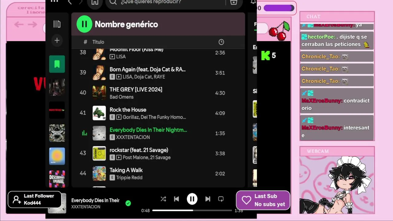Click the video icon on Born Again row
This screenshot has height=221, width=393.
click(119, 77)
